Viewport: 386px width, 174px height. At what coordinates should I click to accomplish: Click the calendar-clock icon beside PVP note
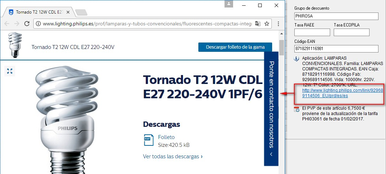click(x=296, y=109)
